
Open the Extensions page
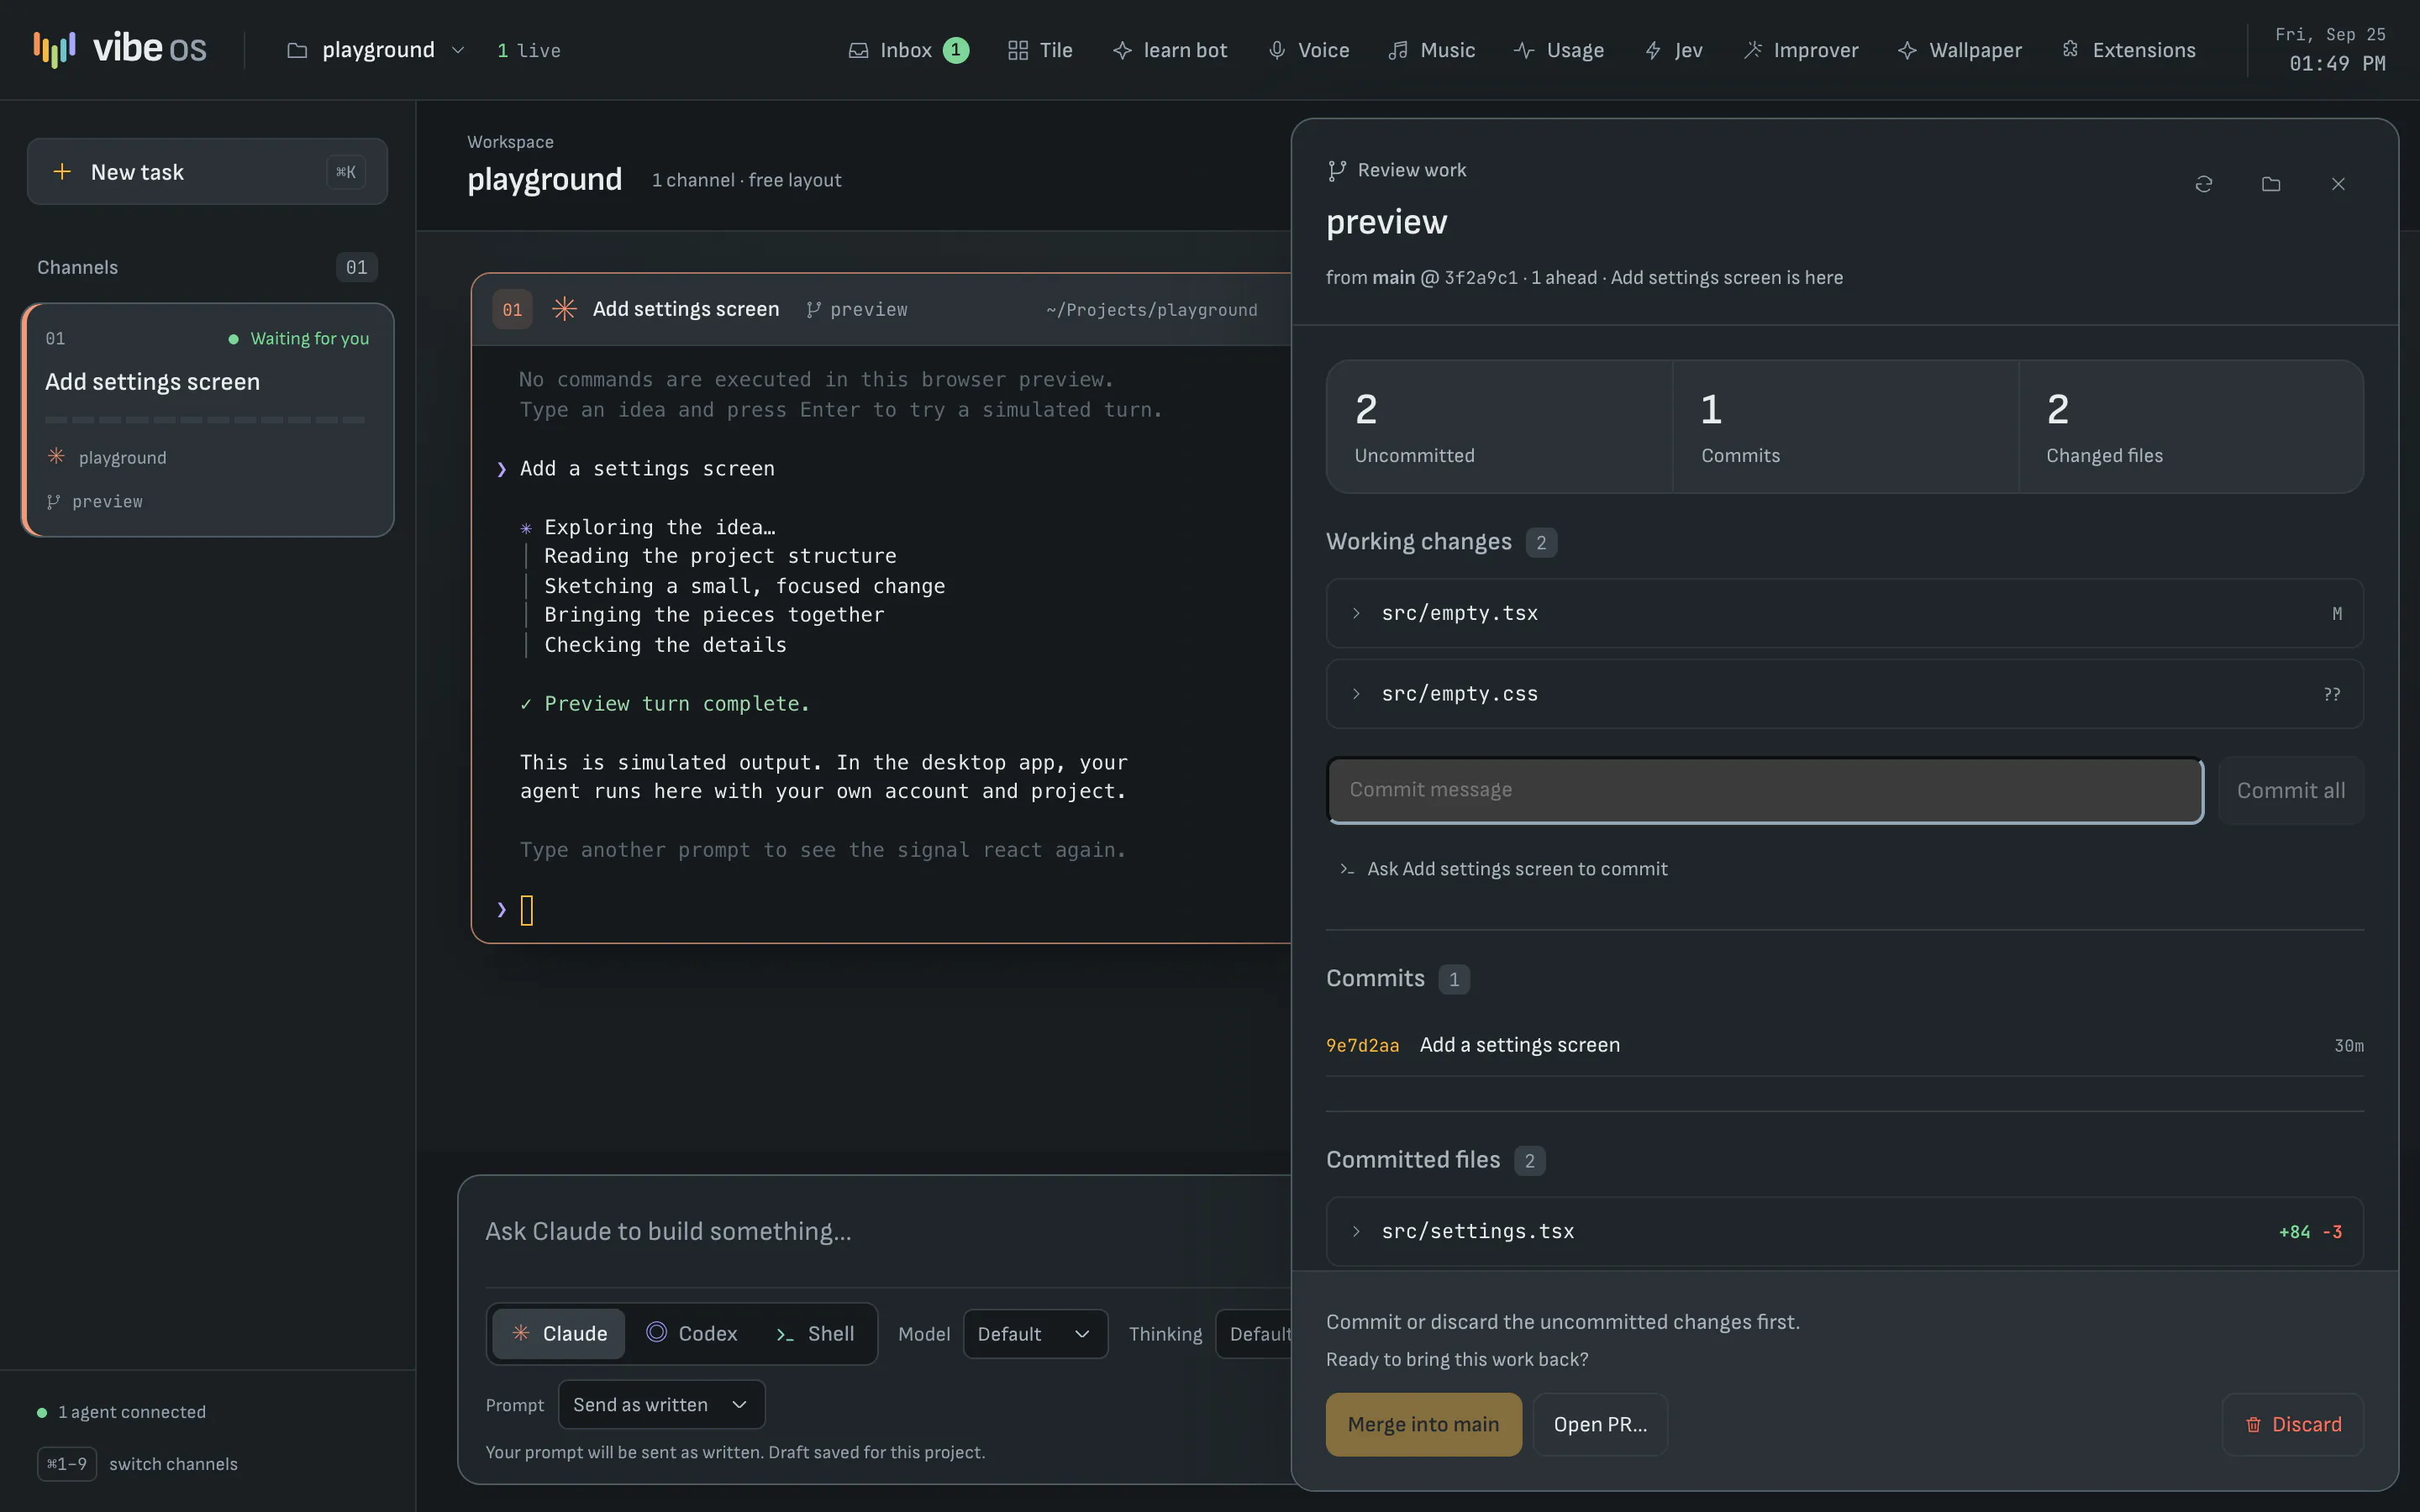pyautogui.click(x=2129, y=50)
